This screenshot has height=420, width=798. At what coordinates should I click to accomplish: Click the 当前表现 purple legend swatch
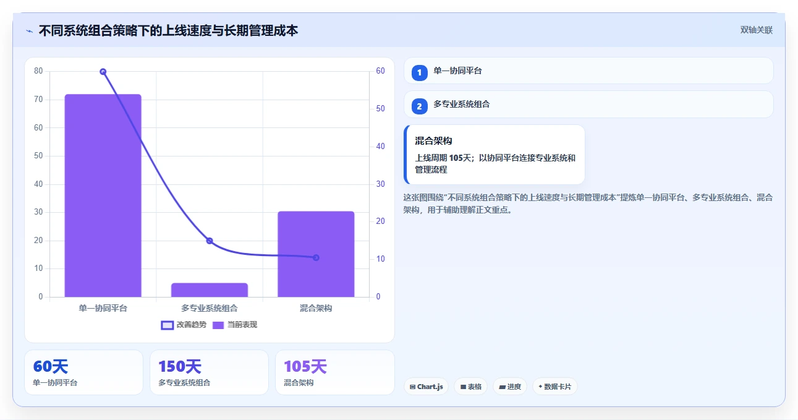pyautogui.click(x=218, y=325)
